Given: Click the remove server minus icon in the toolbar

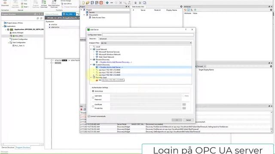Looking at the screenshot, I should click(x=112, y=3).
